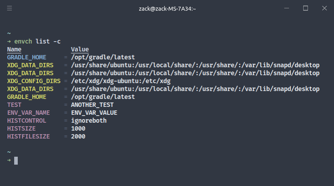334x186 pixels.
Task: Close the terminal window
Action: click(325, 8)
